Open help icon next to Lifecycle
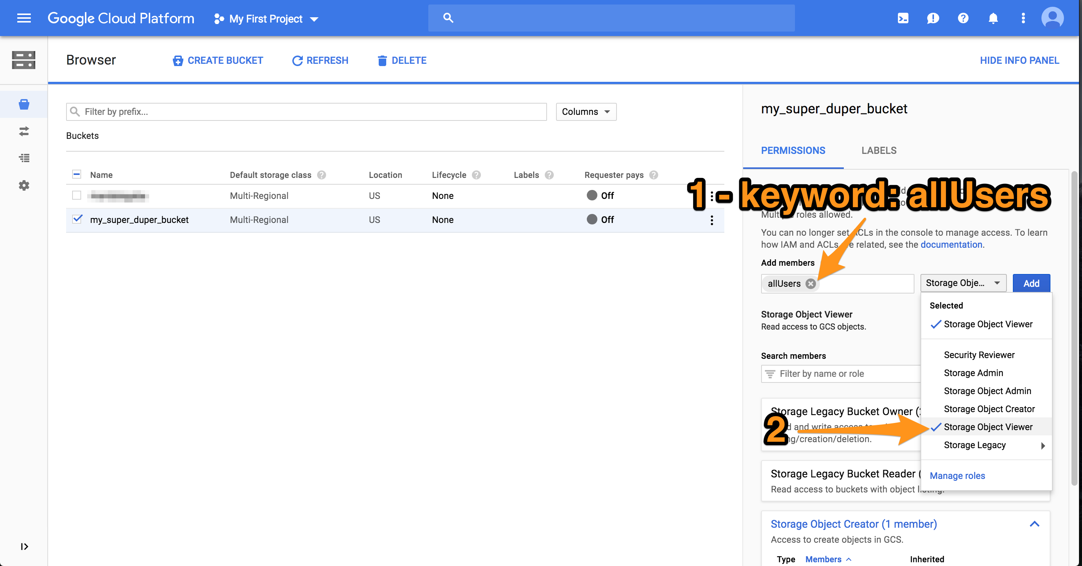 click(476, 175)
